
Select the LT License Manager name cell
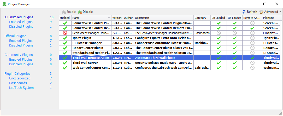(x=91, y=43)
